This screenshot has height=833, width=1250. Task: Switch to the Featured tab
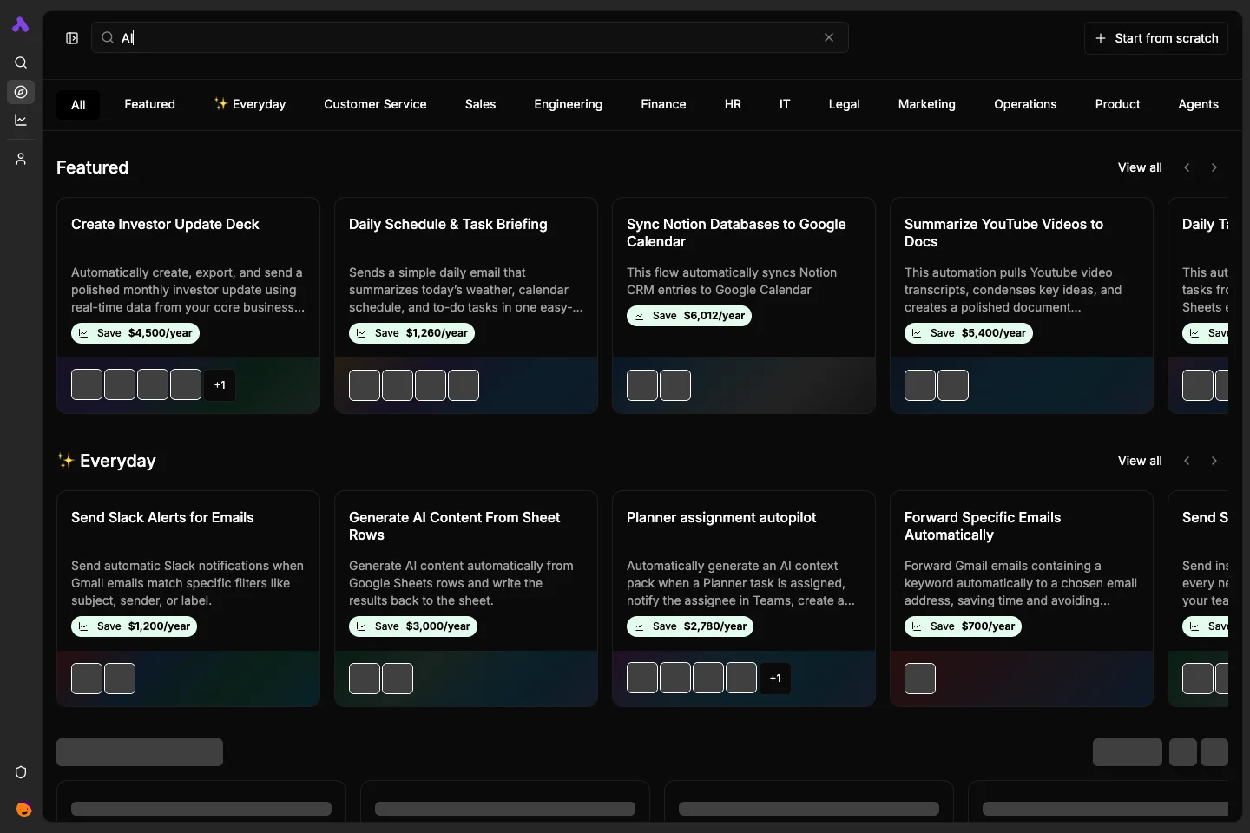pyautogui.click(x=149, y=104)
